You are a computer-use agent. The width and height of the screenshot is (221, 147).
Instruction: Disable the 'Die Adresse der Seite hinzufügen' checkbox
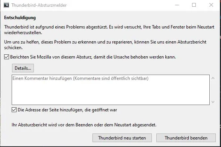pyautogui.click(x=14, y=110)
